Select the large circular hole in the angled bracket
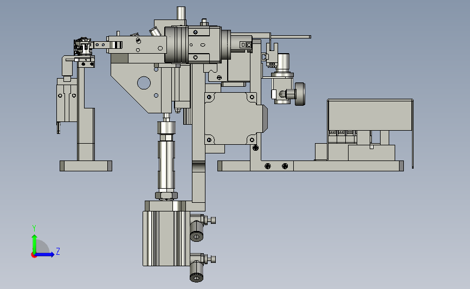 pos(144,83)
